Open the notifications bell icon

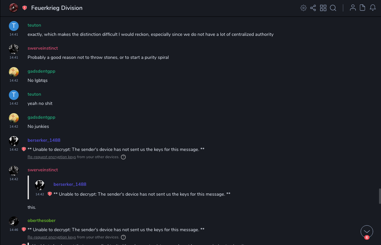pos(373,8)
